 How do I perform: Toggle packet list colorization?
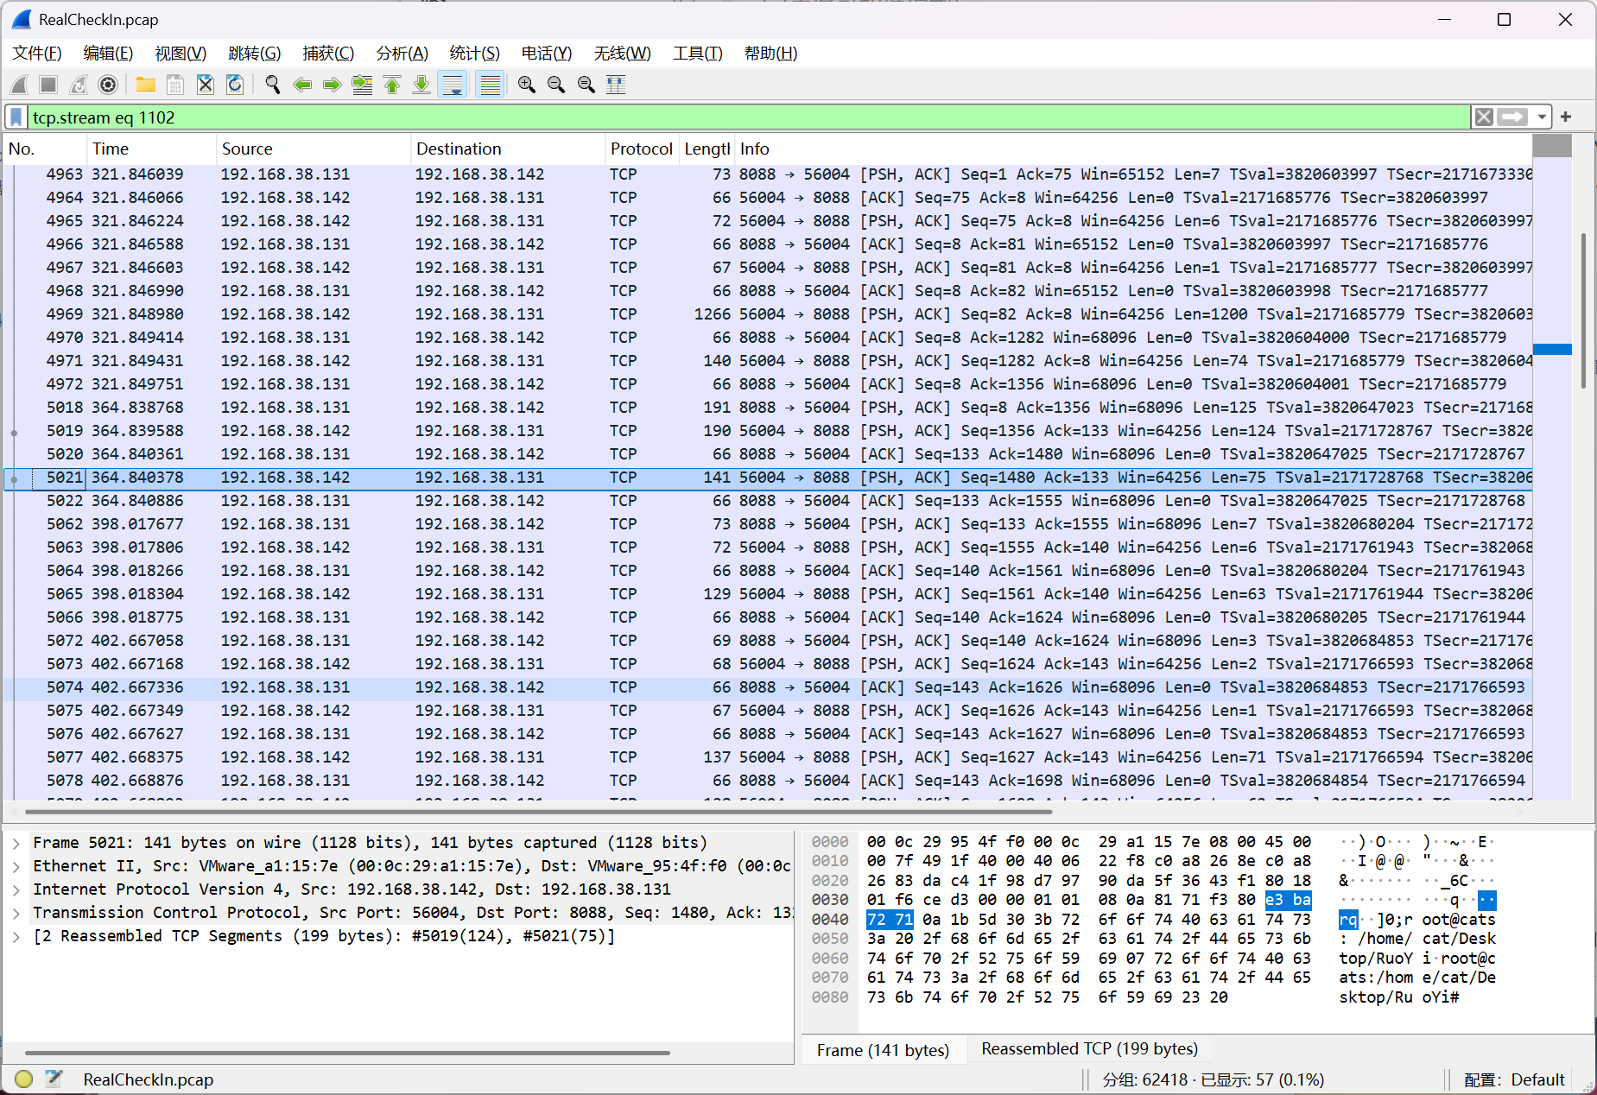point(490,85)
